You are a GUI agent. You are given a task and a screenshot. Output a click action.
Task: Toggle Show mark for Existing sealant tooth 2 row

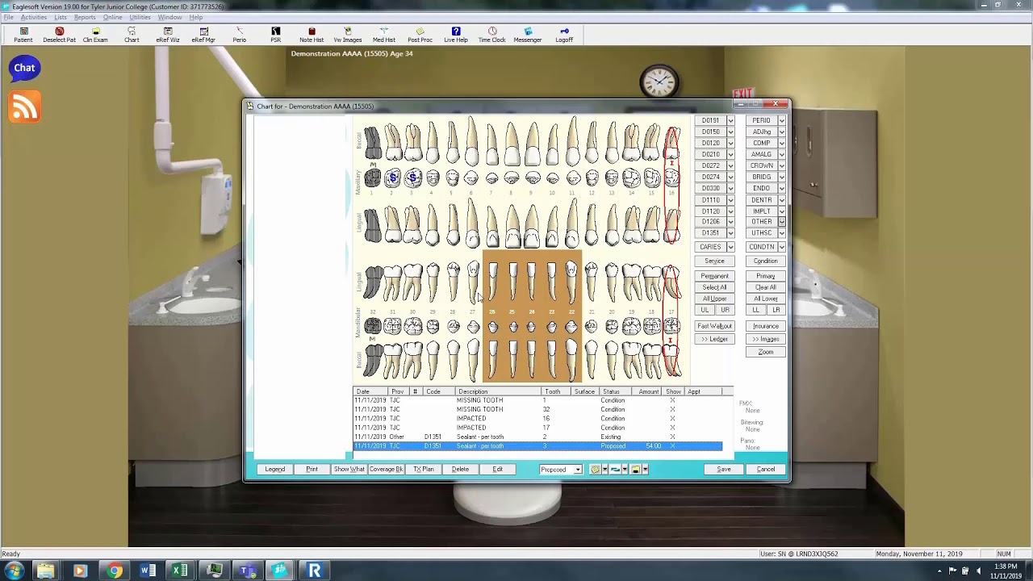point(672,437)
